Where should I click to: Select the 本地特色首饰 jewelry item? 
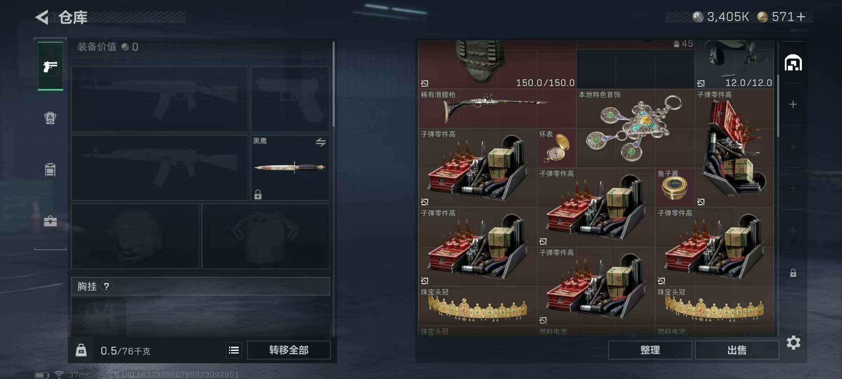coord(635,128)
